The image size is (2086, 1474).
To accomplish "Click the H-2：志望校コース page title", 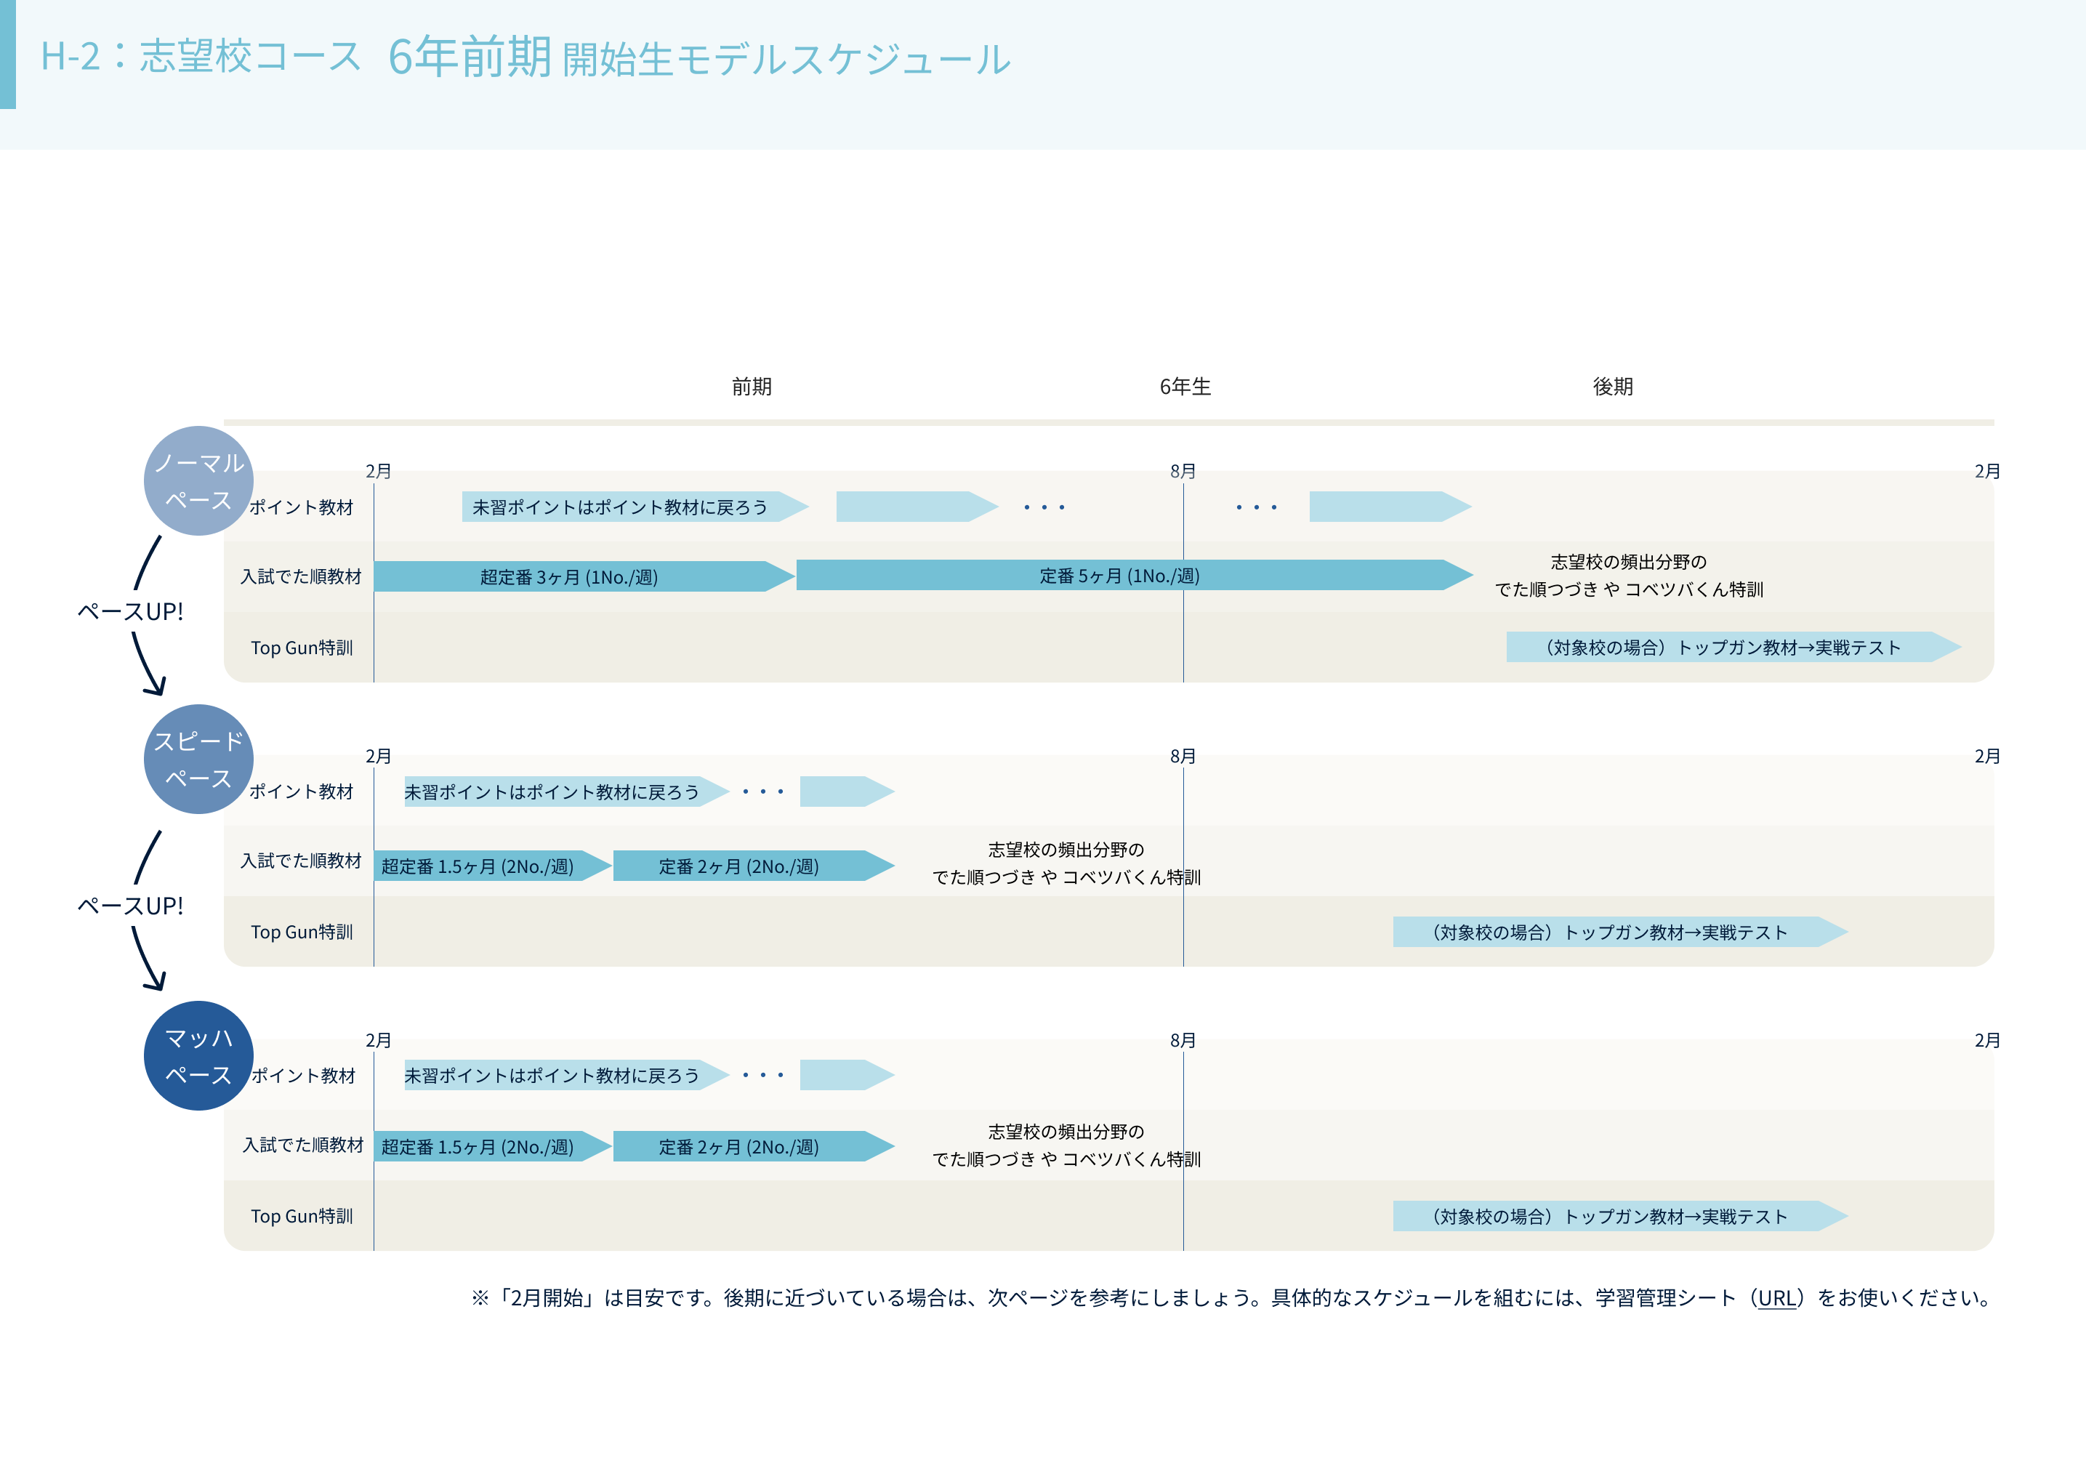I will (x=202, y=57).
